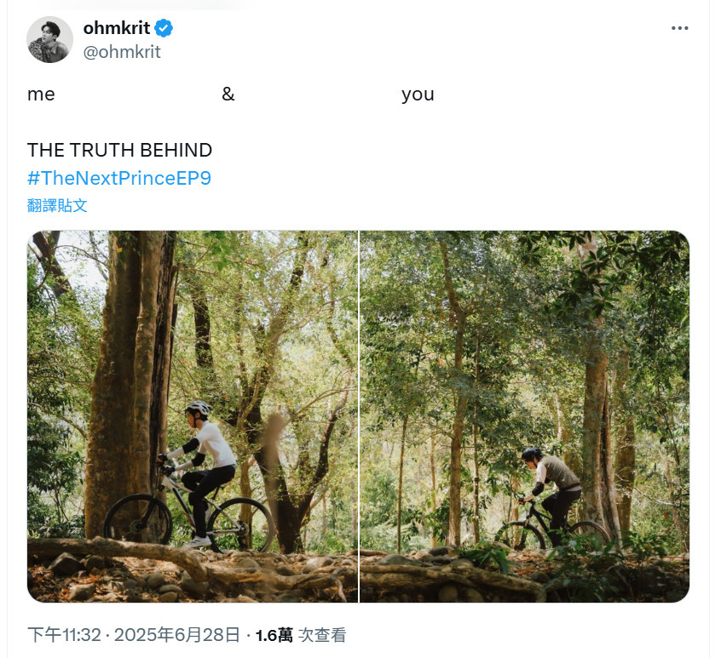The width and height of the screenshot is (721, 658).
Task: Open left photo of cyclist in white shirt
Action: (193, 416)
